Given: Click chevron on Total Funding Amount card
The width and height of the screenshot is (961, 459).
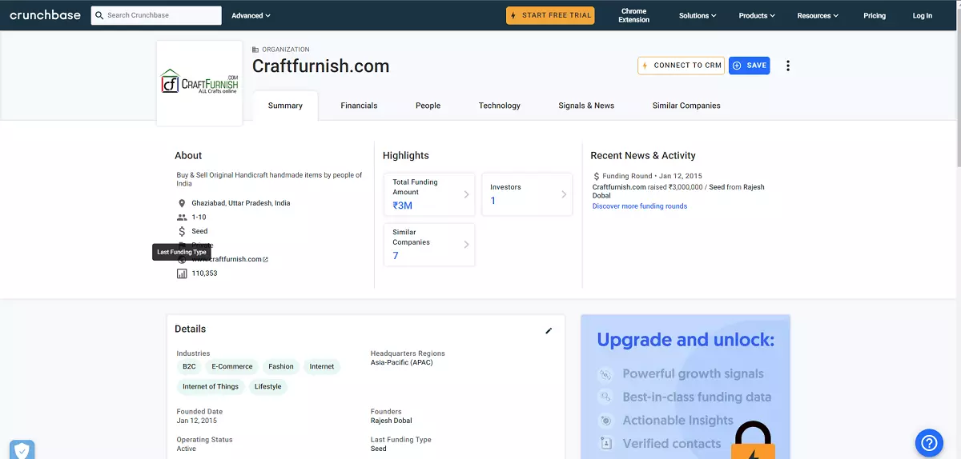Looking at the screenshot, I should (x=466, y=194).
